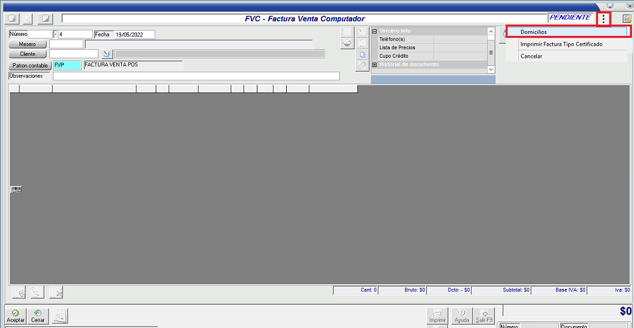
Task: Click the Observaciones text field
Action: (x=196, y=76)
